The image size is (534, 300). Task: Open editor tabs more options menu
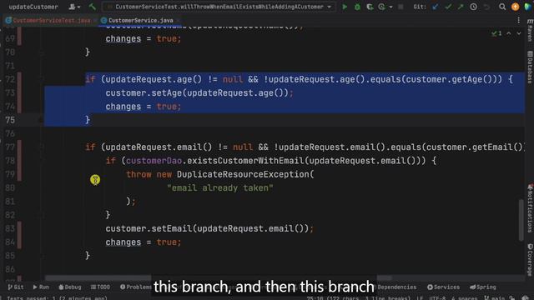click(x=518, y=20)
